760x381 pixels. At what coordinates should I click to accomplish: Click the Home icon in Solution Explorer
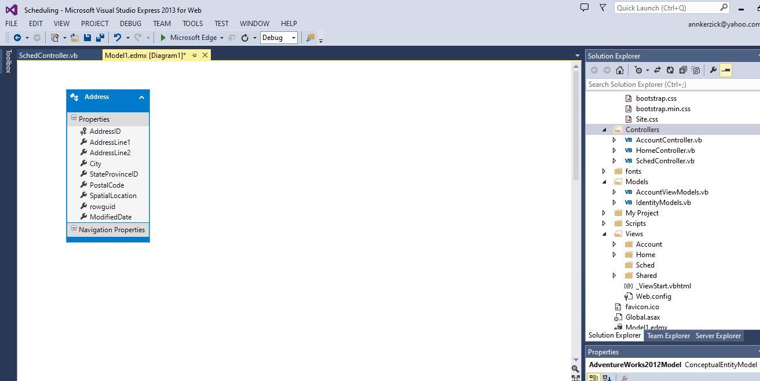pyautogui.click(x=619, y=69)
